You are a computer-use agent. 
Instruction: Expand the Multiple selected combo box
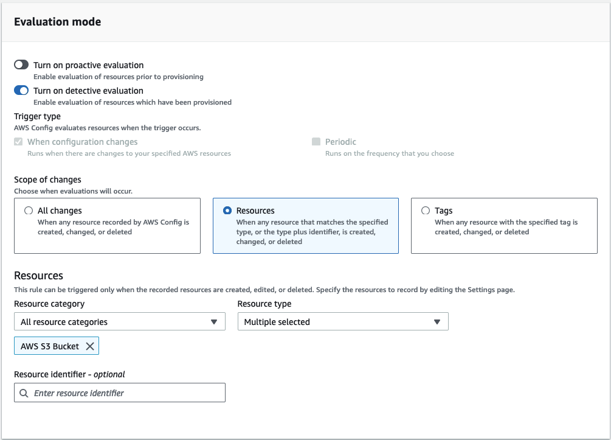[x=342, y=321]
